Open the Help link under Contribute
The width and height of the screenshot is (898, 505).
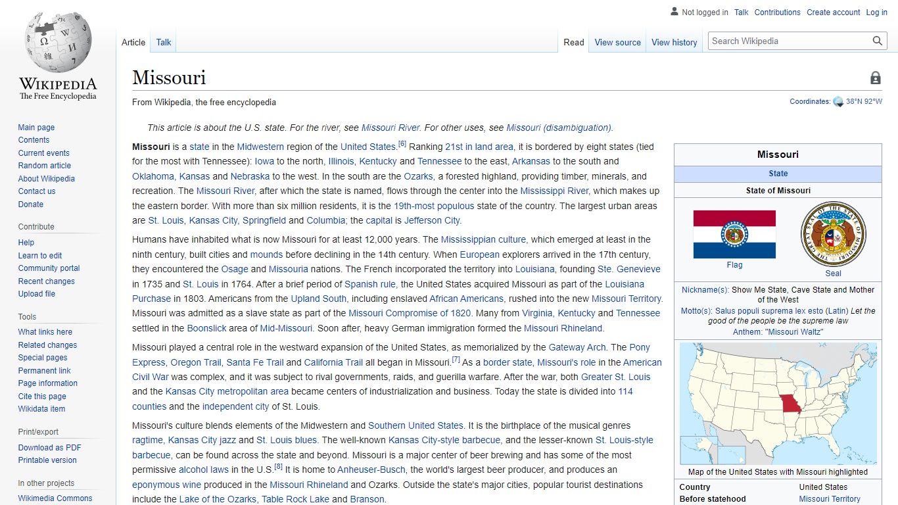point(26,243)
